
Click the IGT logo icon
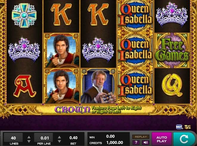[x=179, y=127]
